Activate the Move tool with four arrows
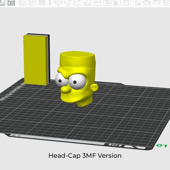The width and height of the screenshot is (170, 170). (x=58, y=3)
